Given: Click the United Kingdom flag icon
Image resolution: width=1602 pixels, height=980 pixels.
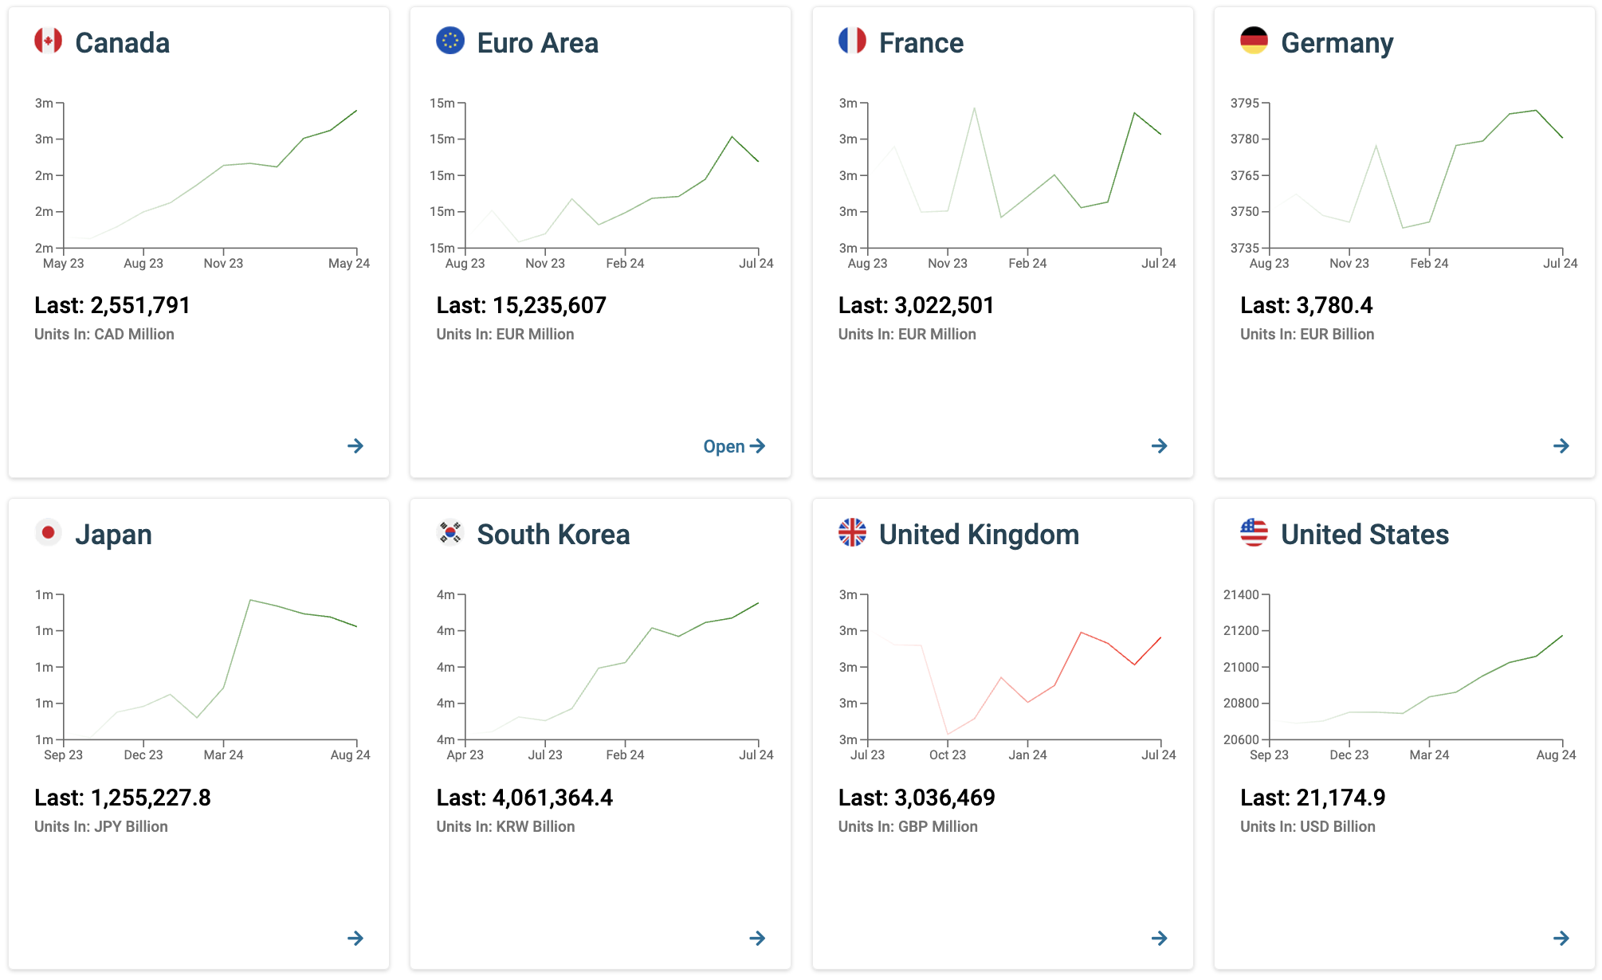Looking at the screenshot, I should point(852,532).
